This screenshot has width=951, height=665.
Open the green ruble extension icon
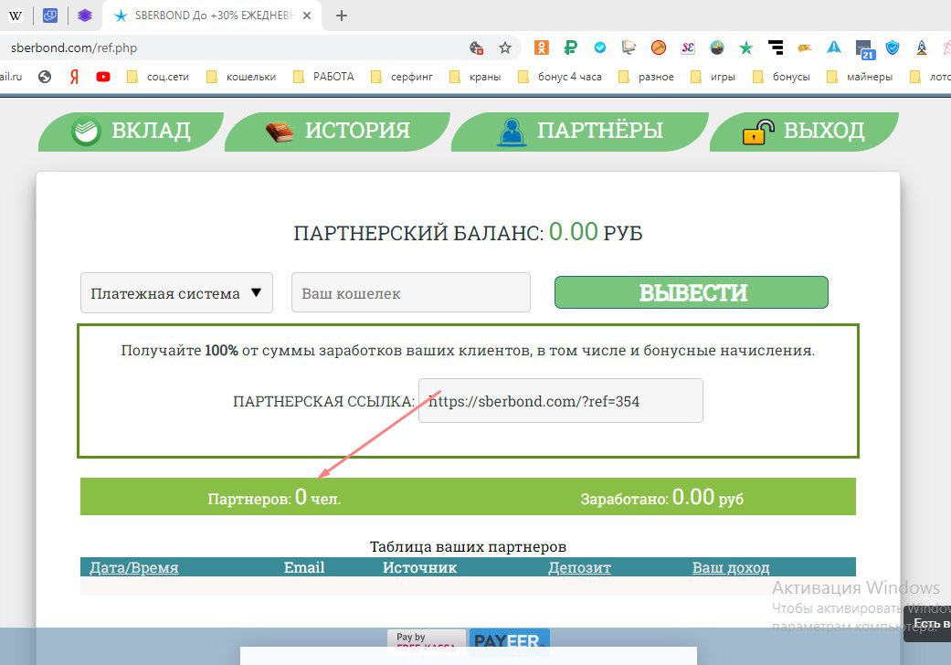(x=570, y=47)
